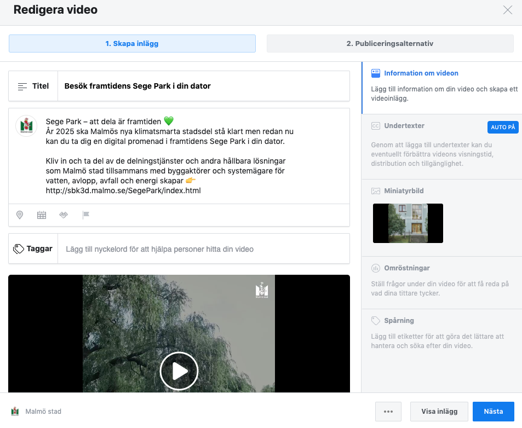Click the location pin icon below post text
Image resolution: width=522 pixels, height=428 pixels.
click(20, 215)
